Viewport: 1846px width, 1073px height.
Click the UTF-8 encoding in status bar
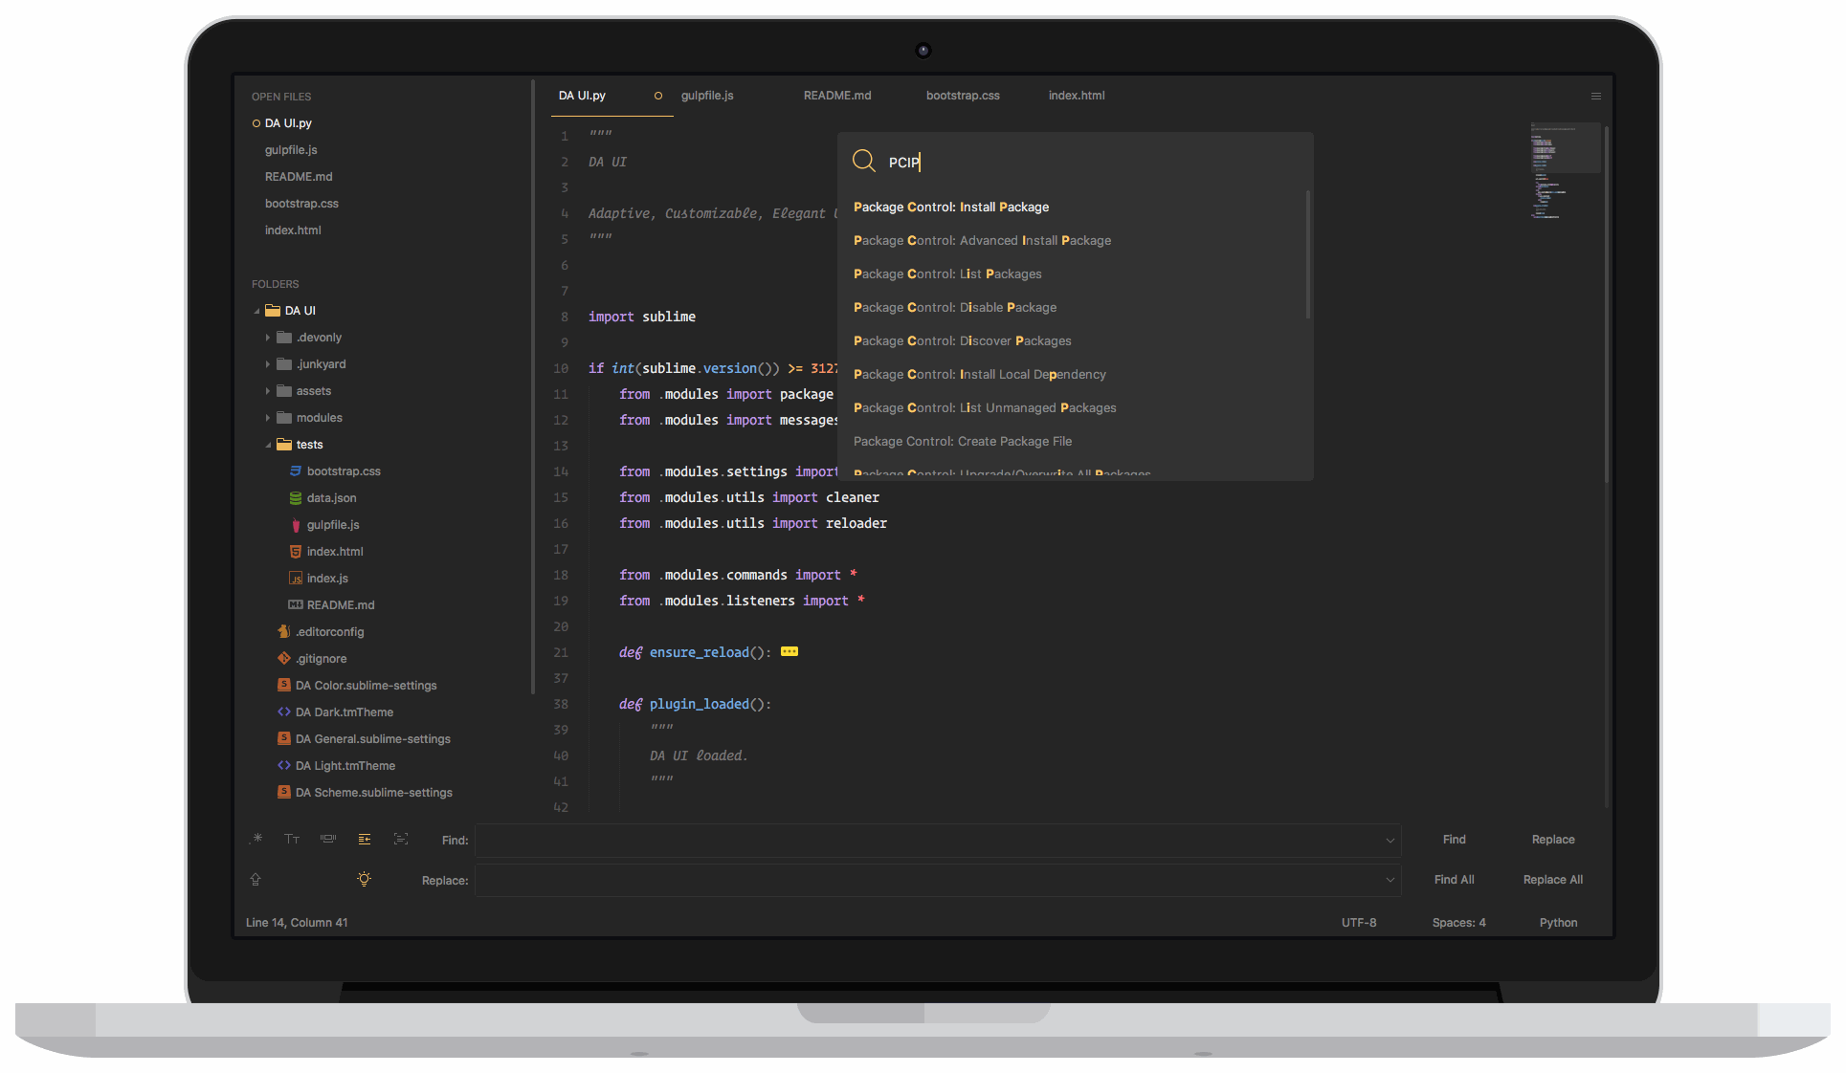pos(1359,923)
